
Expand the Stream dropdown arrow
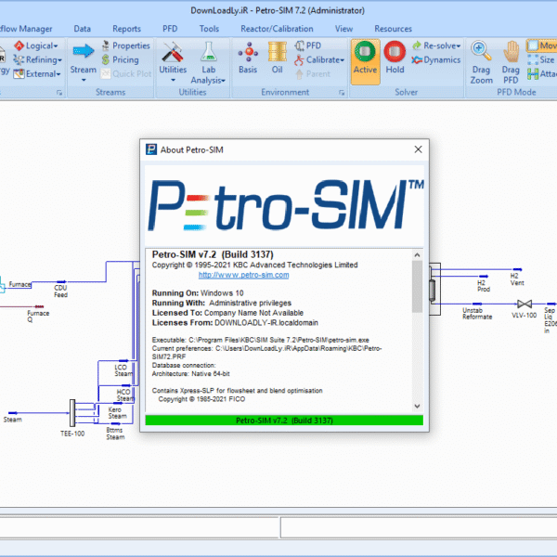(x=84, y=80)
